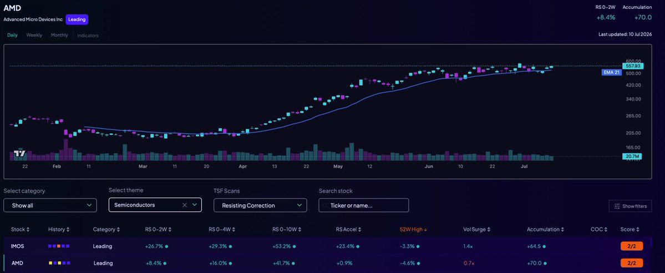Image resolution: width=665 pixels, height=273 pixels.
Task: Sort the table by History column
Action: coord(59,229)
